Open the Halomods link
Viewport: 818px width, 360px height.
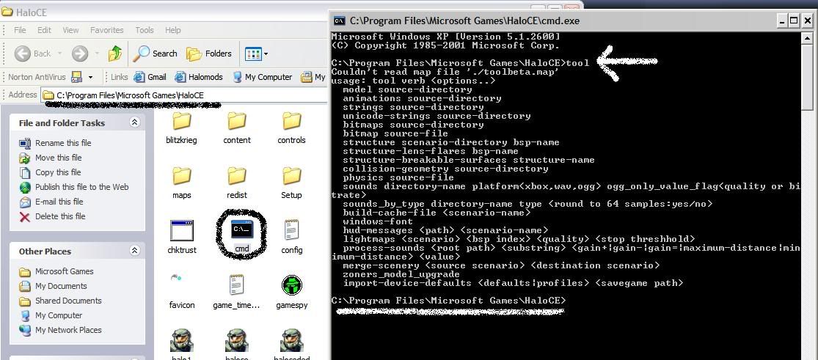[x=199, y=77]
